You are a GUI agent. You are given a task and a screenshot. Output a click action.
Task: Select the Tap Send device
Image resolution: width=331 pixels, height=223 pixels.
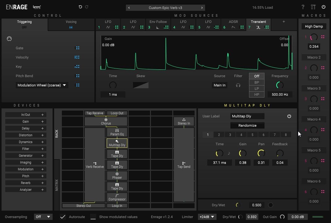(184, 165)
